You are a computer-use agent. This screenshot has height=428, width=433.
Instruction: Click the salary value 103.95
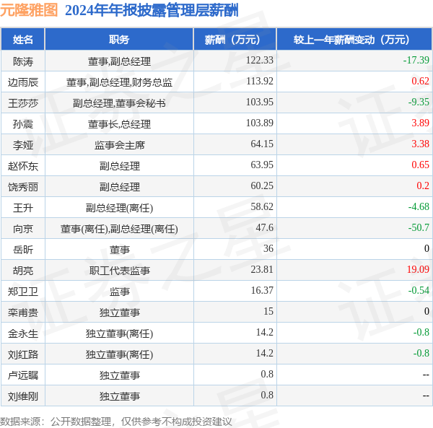(x=260, y=102)
